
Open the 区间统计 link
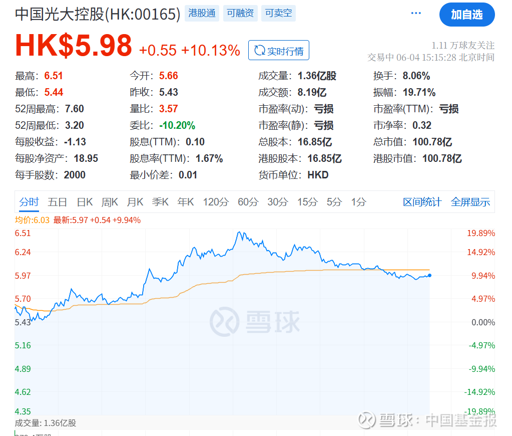(x=422, y=202)
